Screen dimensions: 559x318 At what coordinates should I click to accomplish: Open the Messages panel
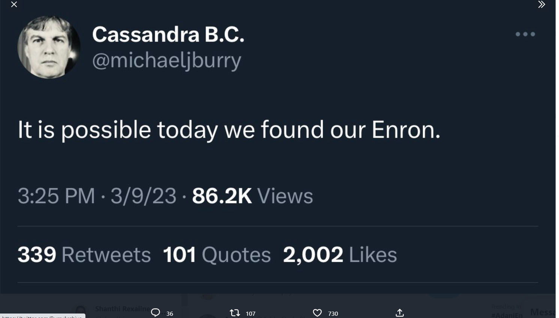point(543,312)
